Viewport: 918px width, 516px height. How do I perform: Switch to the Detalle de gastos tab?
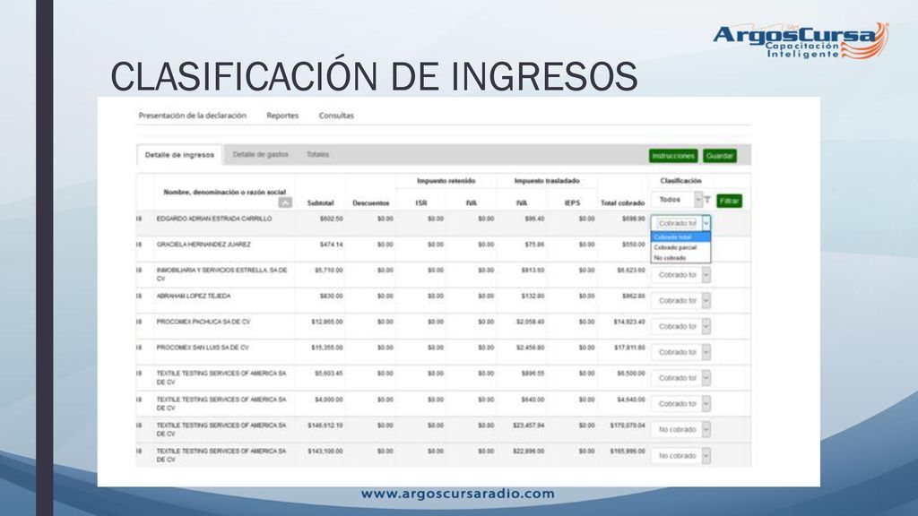tap(261, 154)
